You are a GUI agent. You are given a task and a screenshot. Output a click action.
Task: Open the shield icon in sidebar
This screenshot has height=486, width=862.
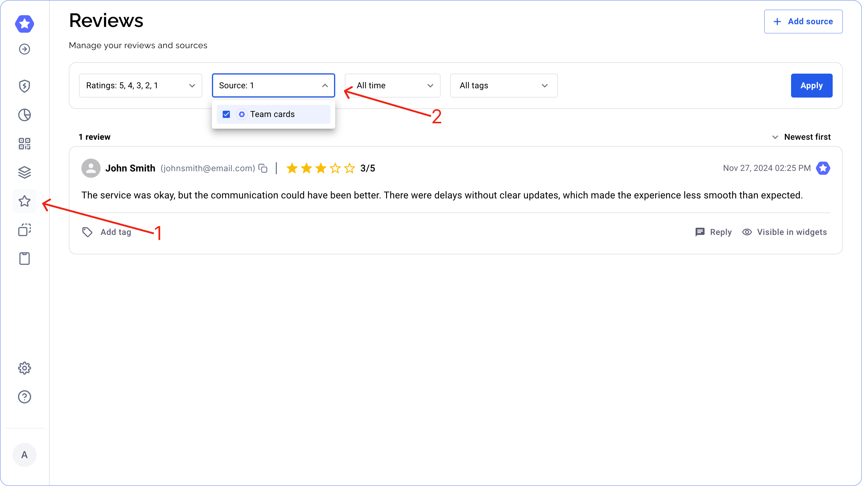coord(25,86)
